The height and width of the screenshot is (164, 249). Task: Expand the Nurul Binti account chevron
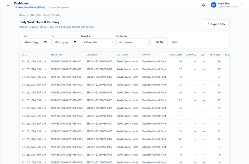[242, 5]
